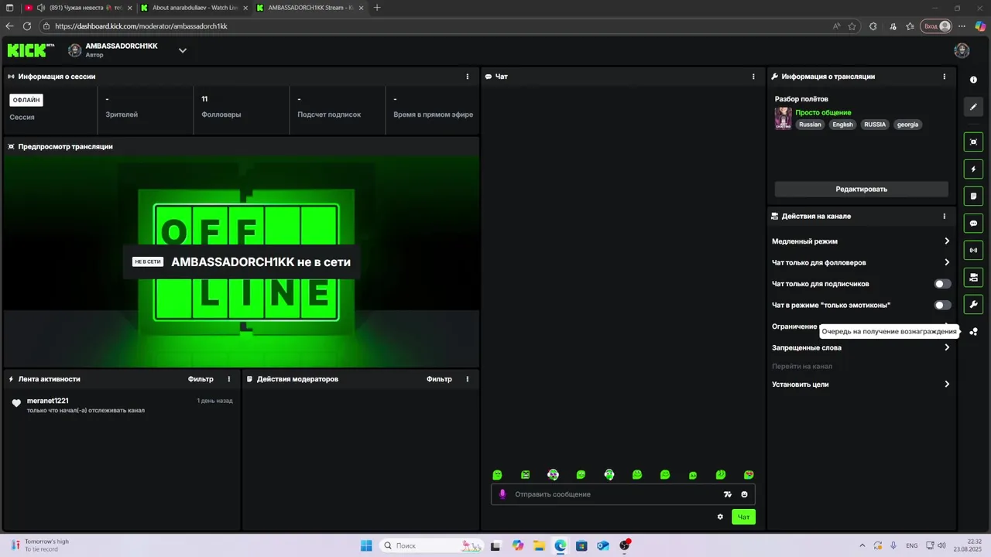
Task: Click the browser refresh button
Action: (x=27, y=26)
